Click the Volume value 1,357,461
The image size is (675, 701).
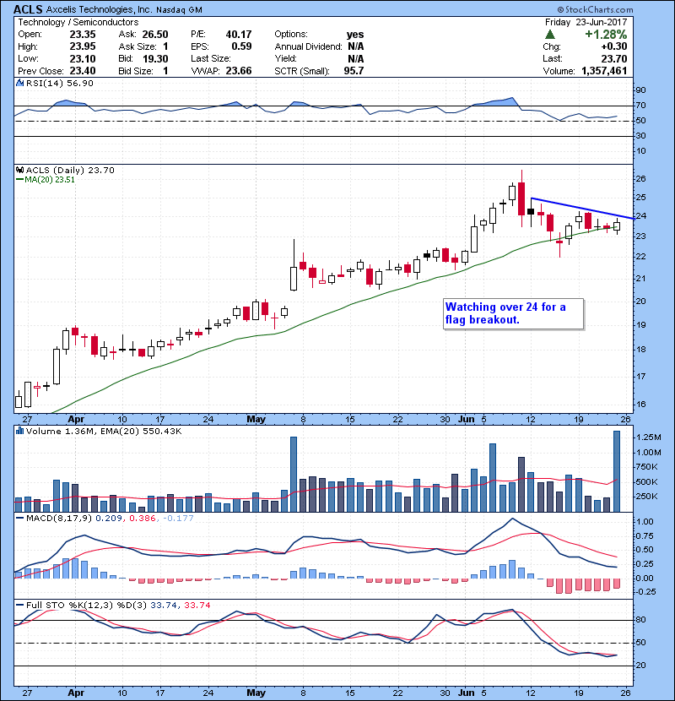[604, 71]
